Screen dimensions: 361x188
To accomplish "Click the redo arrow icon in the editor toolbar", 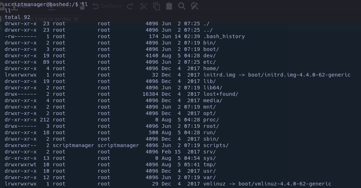I will pyautogui.click(x=130, y=6).
